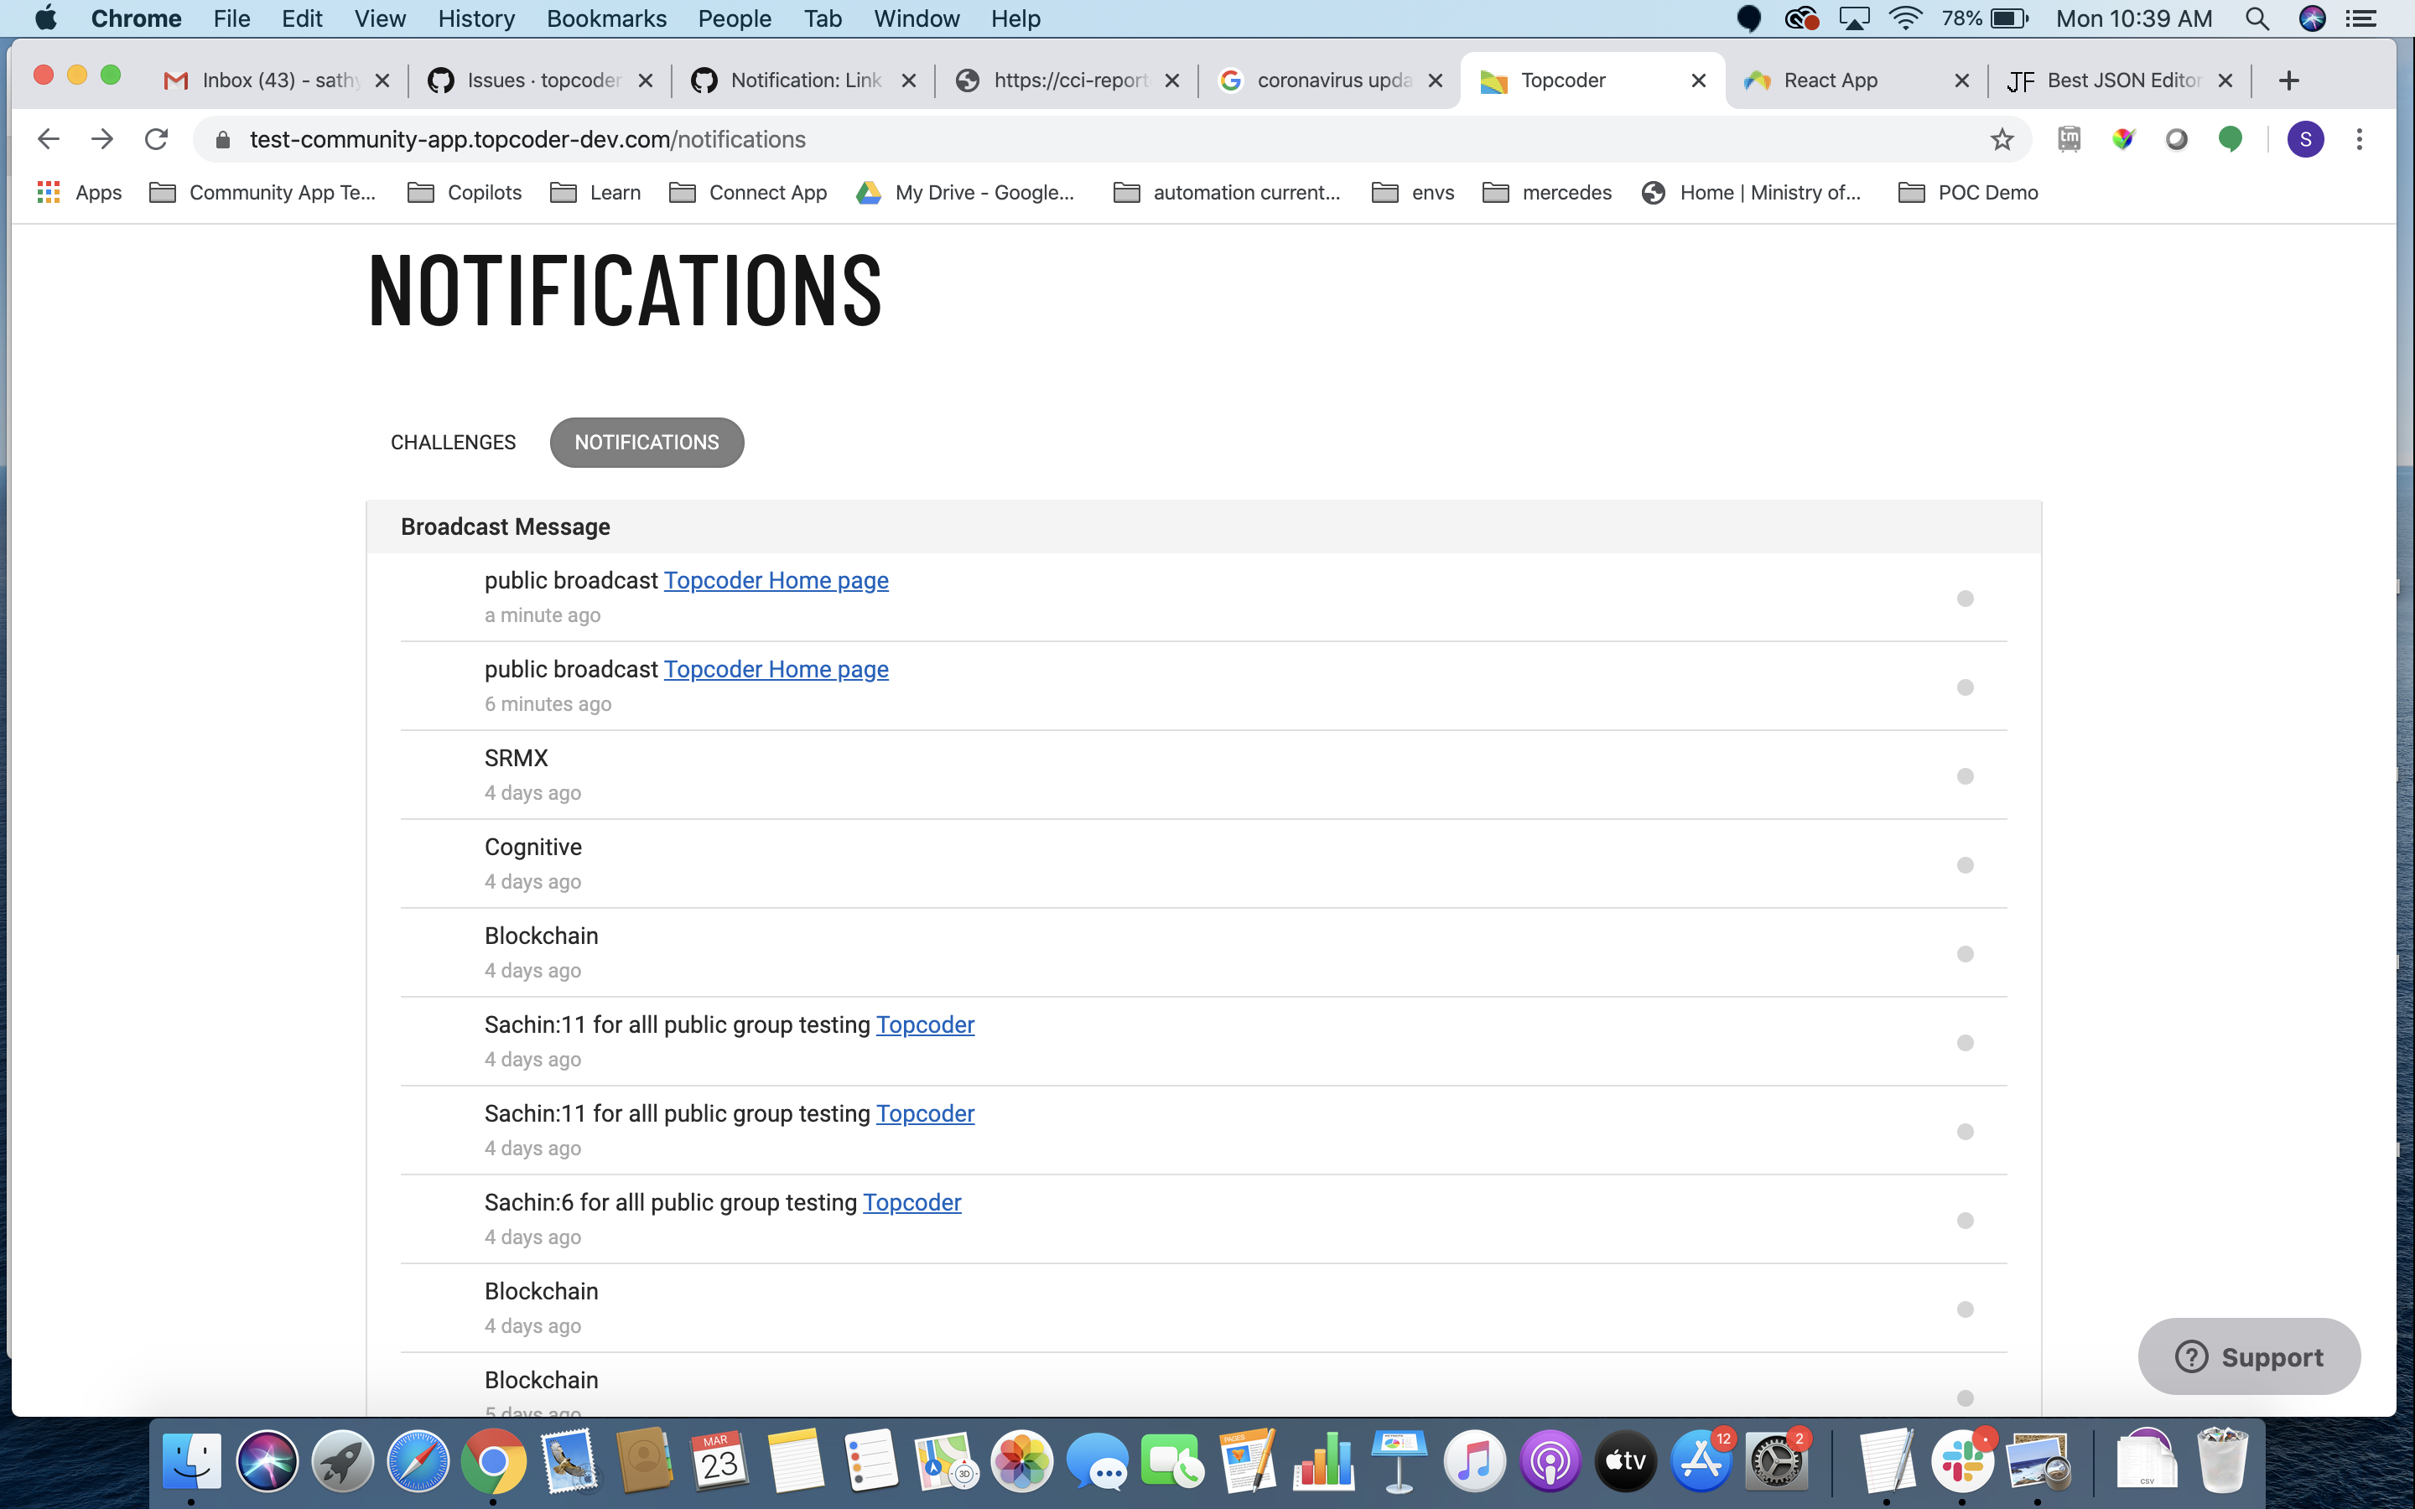Open the purple S profile avatar
The height and width of the screenshot is (1509, 2415).
point(2305,138)
